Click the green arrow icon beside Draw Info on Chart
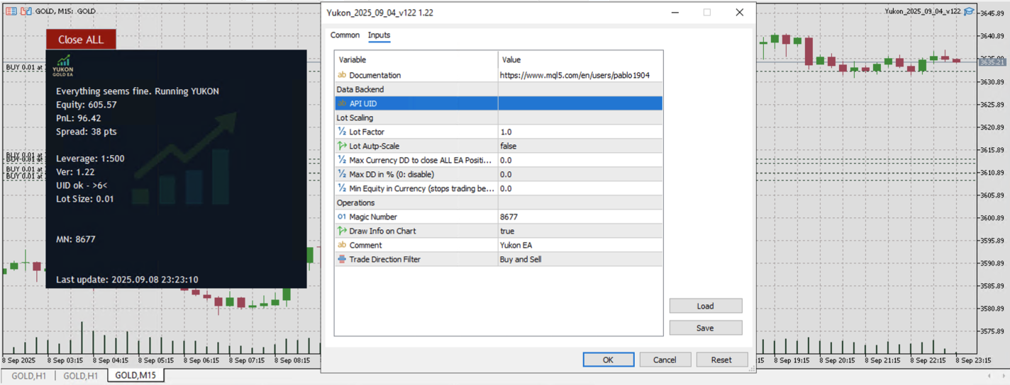 pos(342,231)
